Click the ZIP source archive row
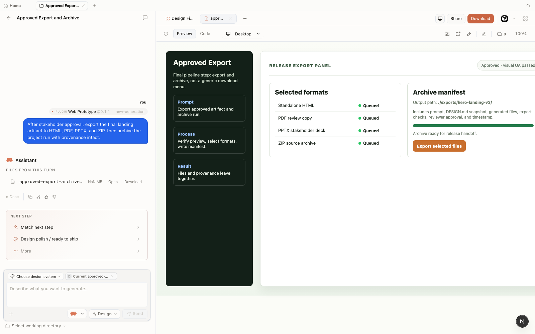Image resolution: width=535 pixels, height=334 pixels. coord(335,143)
